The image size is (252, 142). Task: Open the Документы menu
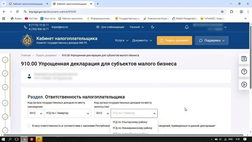click(x=142, y=40)
